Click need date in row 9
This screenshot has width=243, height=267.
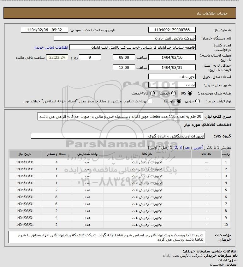[25, 218]
